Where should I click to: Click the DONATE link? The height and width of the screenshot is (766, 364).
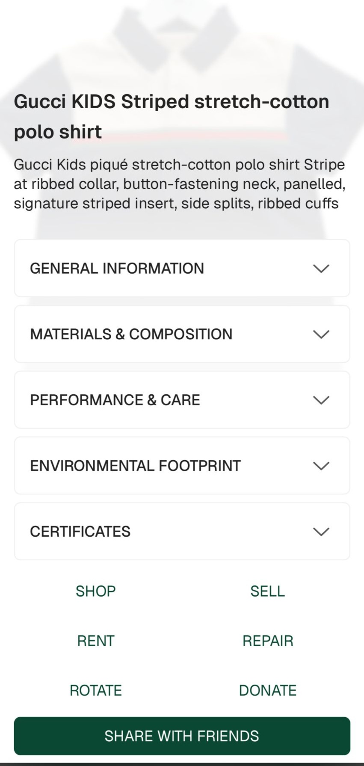[x=268, y=690]
